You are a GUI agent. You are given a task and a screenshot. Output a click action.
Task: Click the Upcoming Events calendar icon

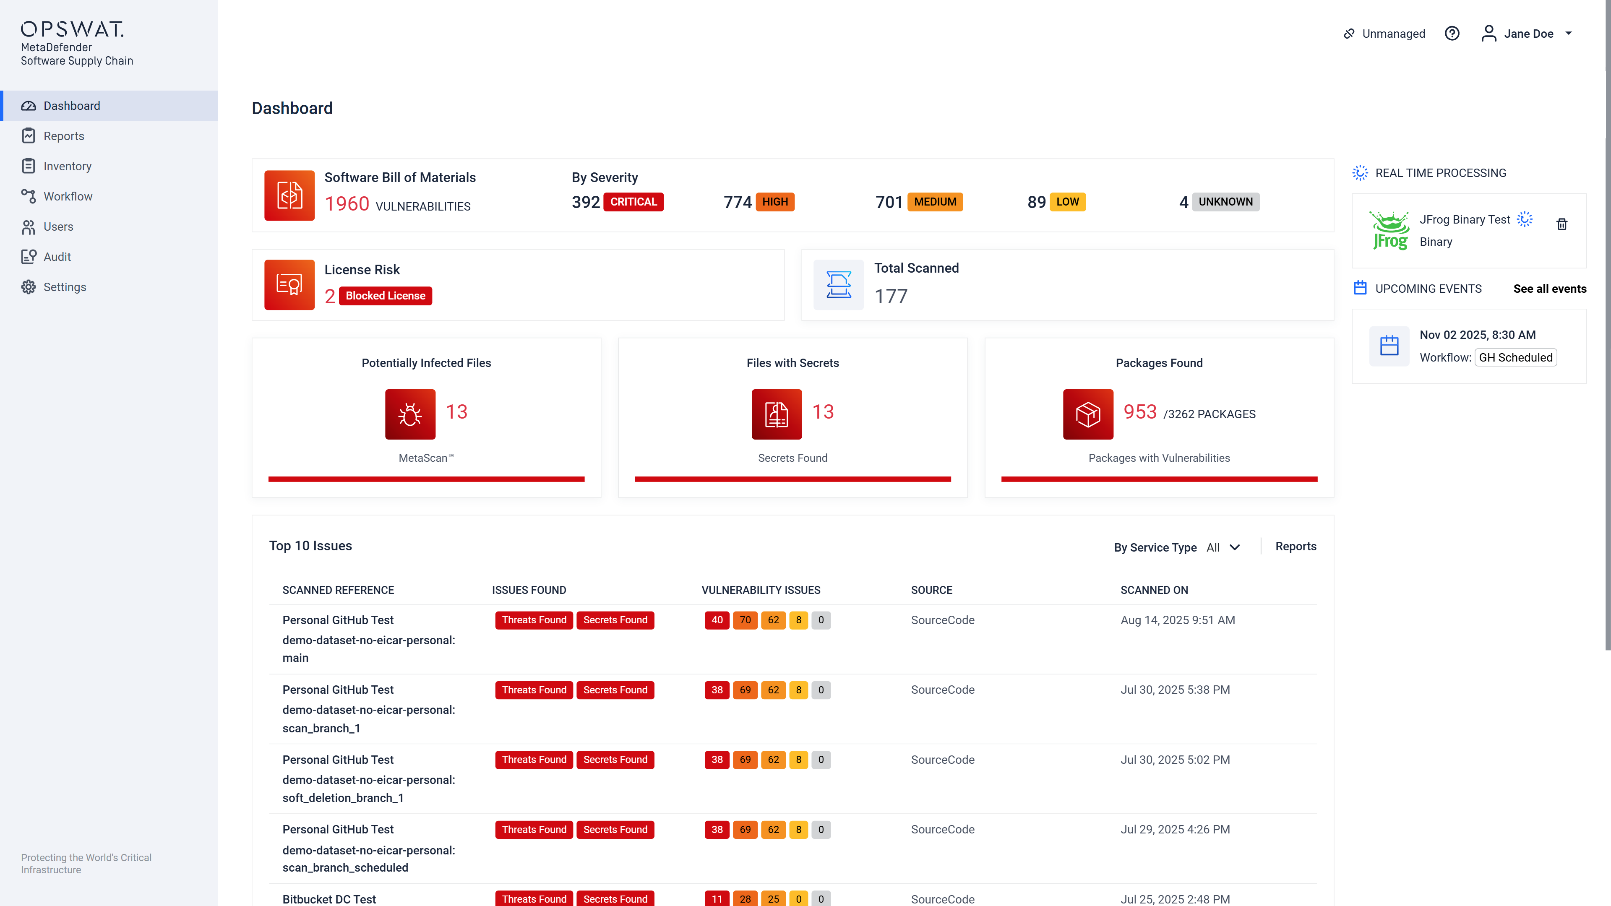tap(1360, 288)
